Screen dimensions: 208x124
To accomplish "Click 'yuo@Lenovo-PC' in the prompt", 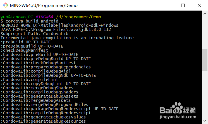I will [17, 17].
